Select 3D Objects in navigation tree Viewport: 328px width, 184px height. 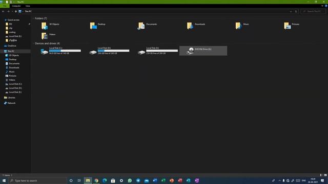coord(14,55)
